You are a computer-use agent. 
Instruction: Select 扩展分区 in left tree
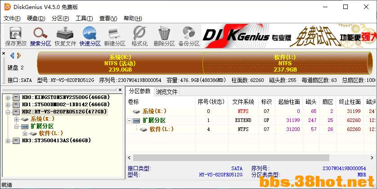pos(42,126)
